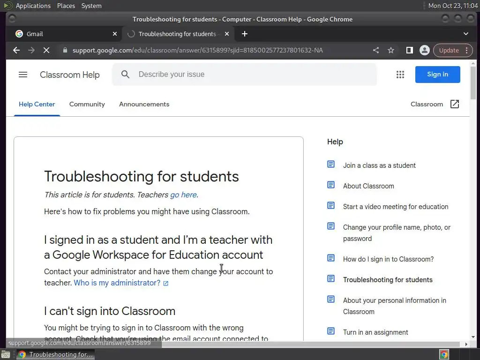
Task: Bookmark this page with the star
Action: 391,50
